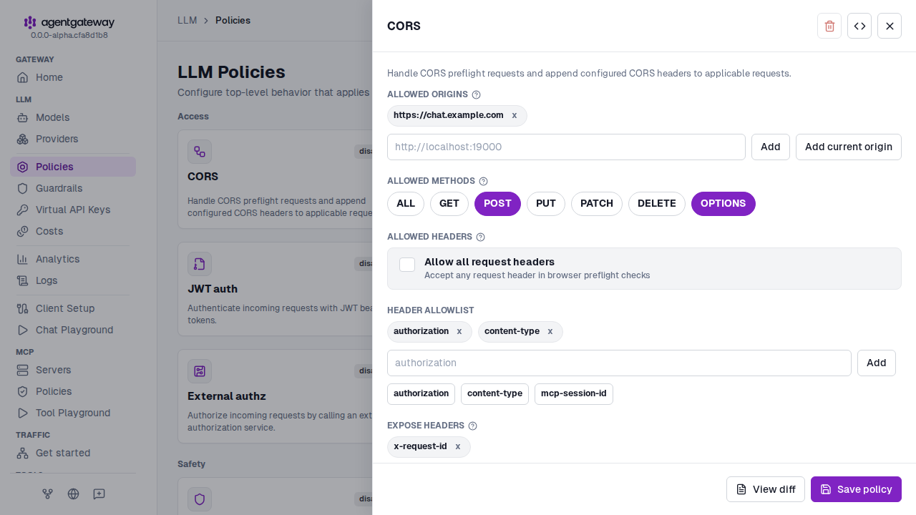The height and width of the screenshot is (515, 916).
Task: Open the JWT auth policy card
Action: pos(275,289)
